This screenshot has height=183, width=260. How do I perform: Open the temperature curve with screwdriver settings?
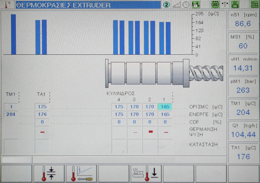[81, 173]
